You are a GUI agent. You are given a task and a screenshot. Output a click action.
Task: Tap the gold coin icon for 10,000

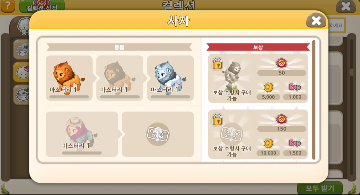(268, 143)
